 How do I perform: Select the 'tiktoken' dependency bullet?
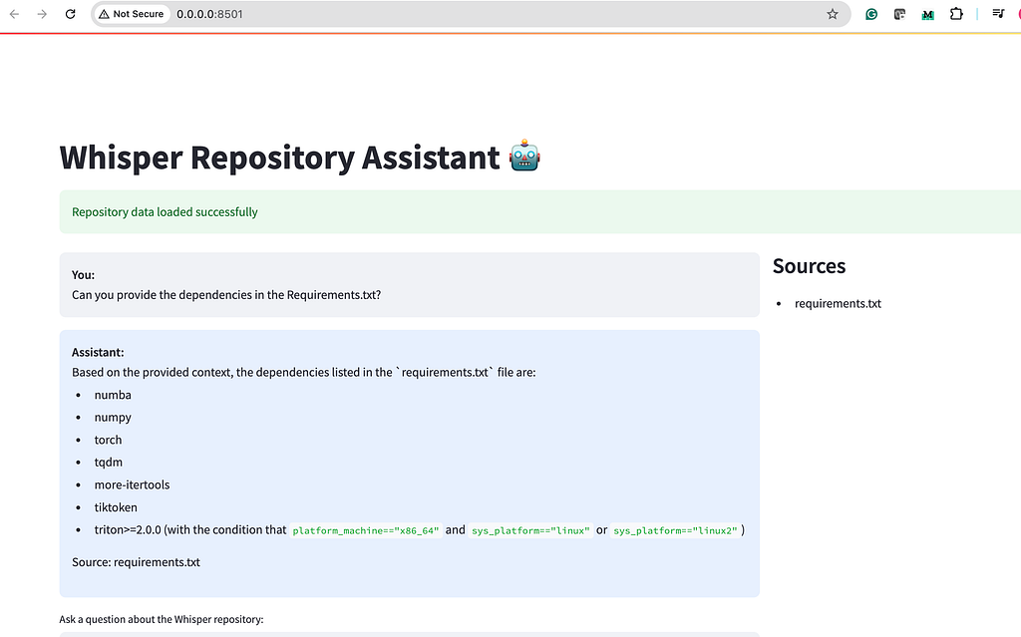click(116, 507)
